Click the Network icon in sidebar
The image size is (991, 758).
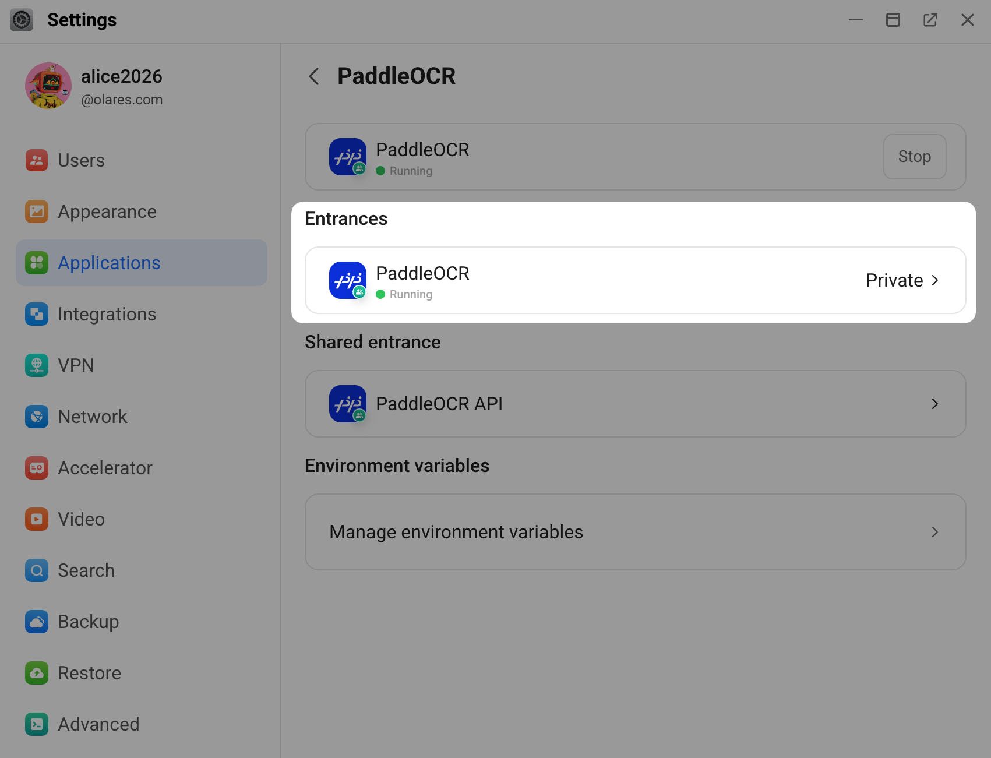coord(37,417)
